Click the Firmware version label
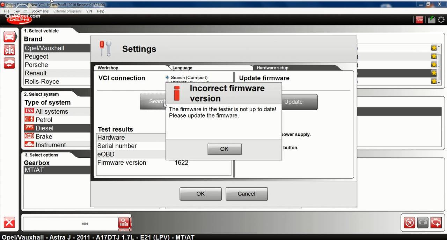This screenshot has width=447, height=240. point(122,163)
